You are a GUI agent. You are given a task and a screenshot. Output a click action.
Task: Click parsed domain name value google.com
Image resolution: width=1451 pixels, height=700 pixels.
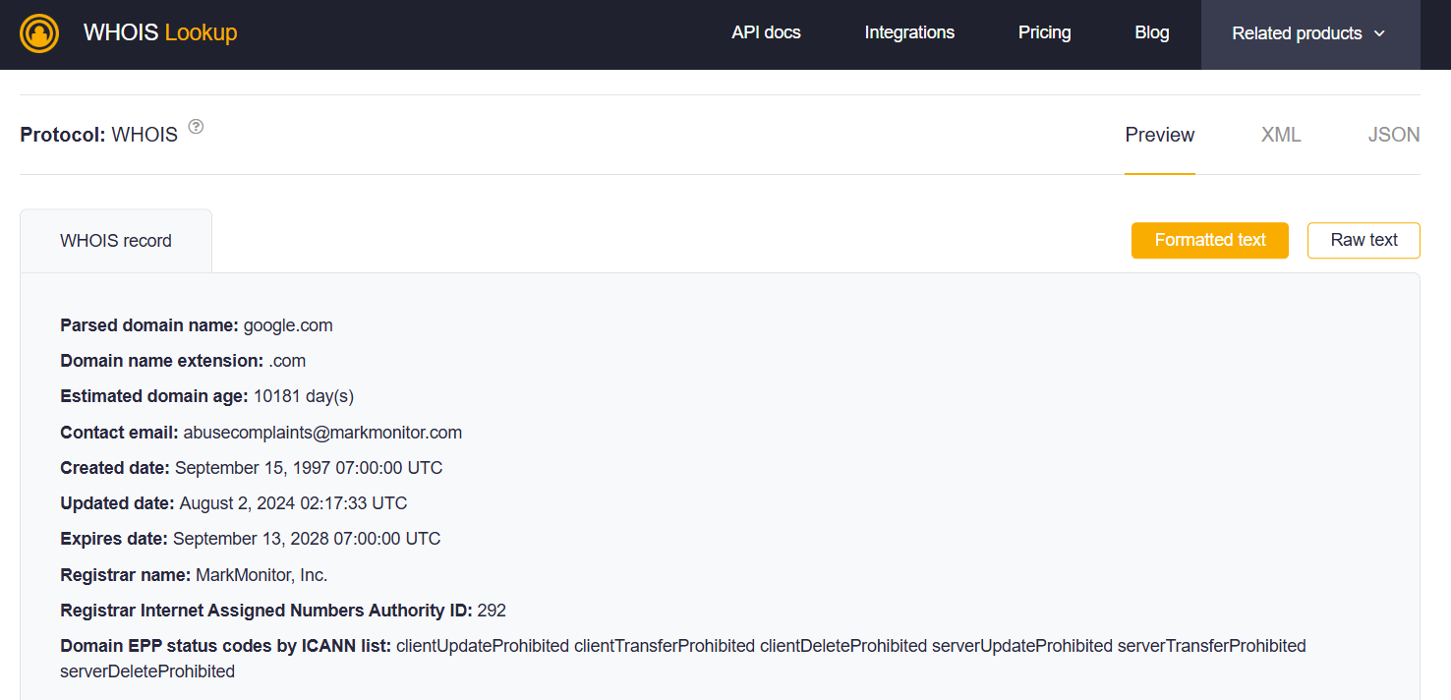[x=288, y=325]
